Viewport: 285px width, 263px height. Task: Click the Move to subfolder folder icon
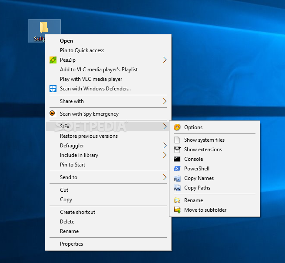point(177,210)
